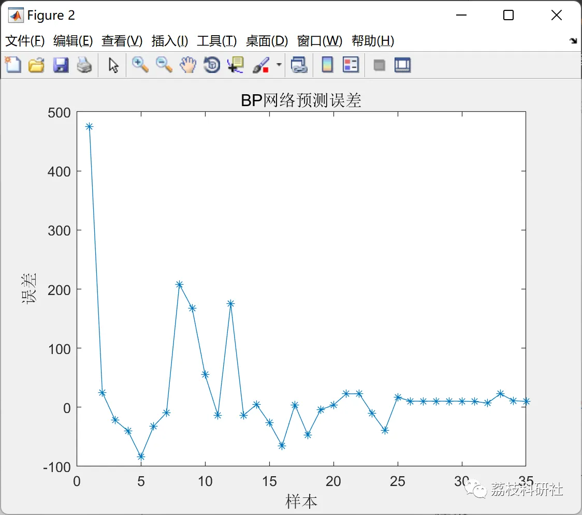Enable the Rotate 3D tool
Screen dimensions: 582x515
[212, 65]
